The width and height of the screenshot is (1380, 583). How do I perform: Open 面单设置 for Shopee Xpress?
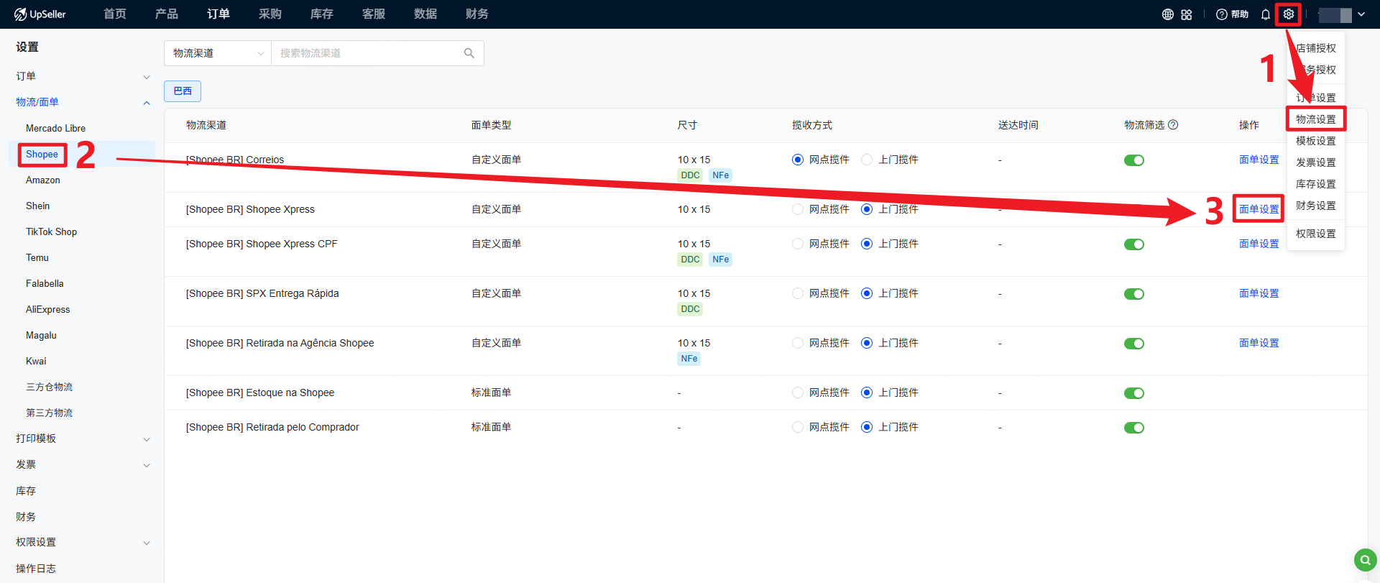1259,209
